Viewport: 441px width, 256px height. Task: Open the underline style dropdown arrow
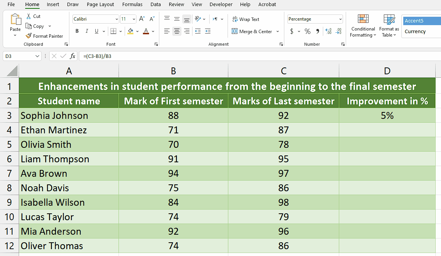tap(104, 31)
